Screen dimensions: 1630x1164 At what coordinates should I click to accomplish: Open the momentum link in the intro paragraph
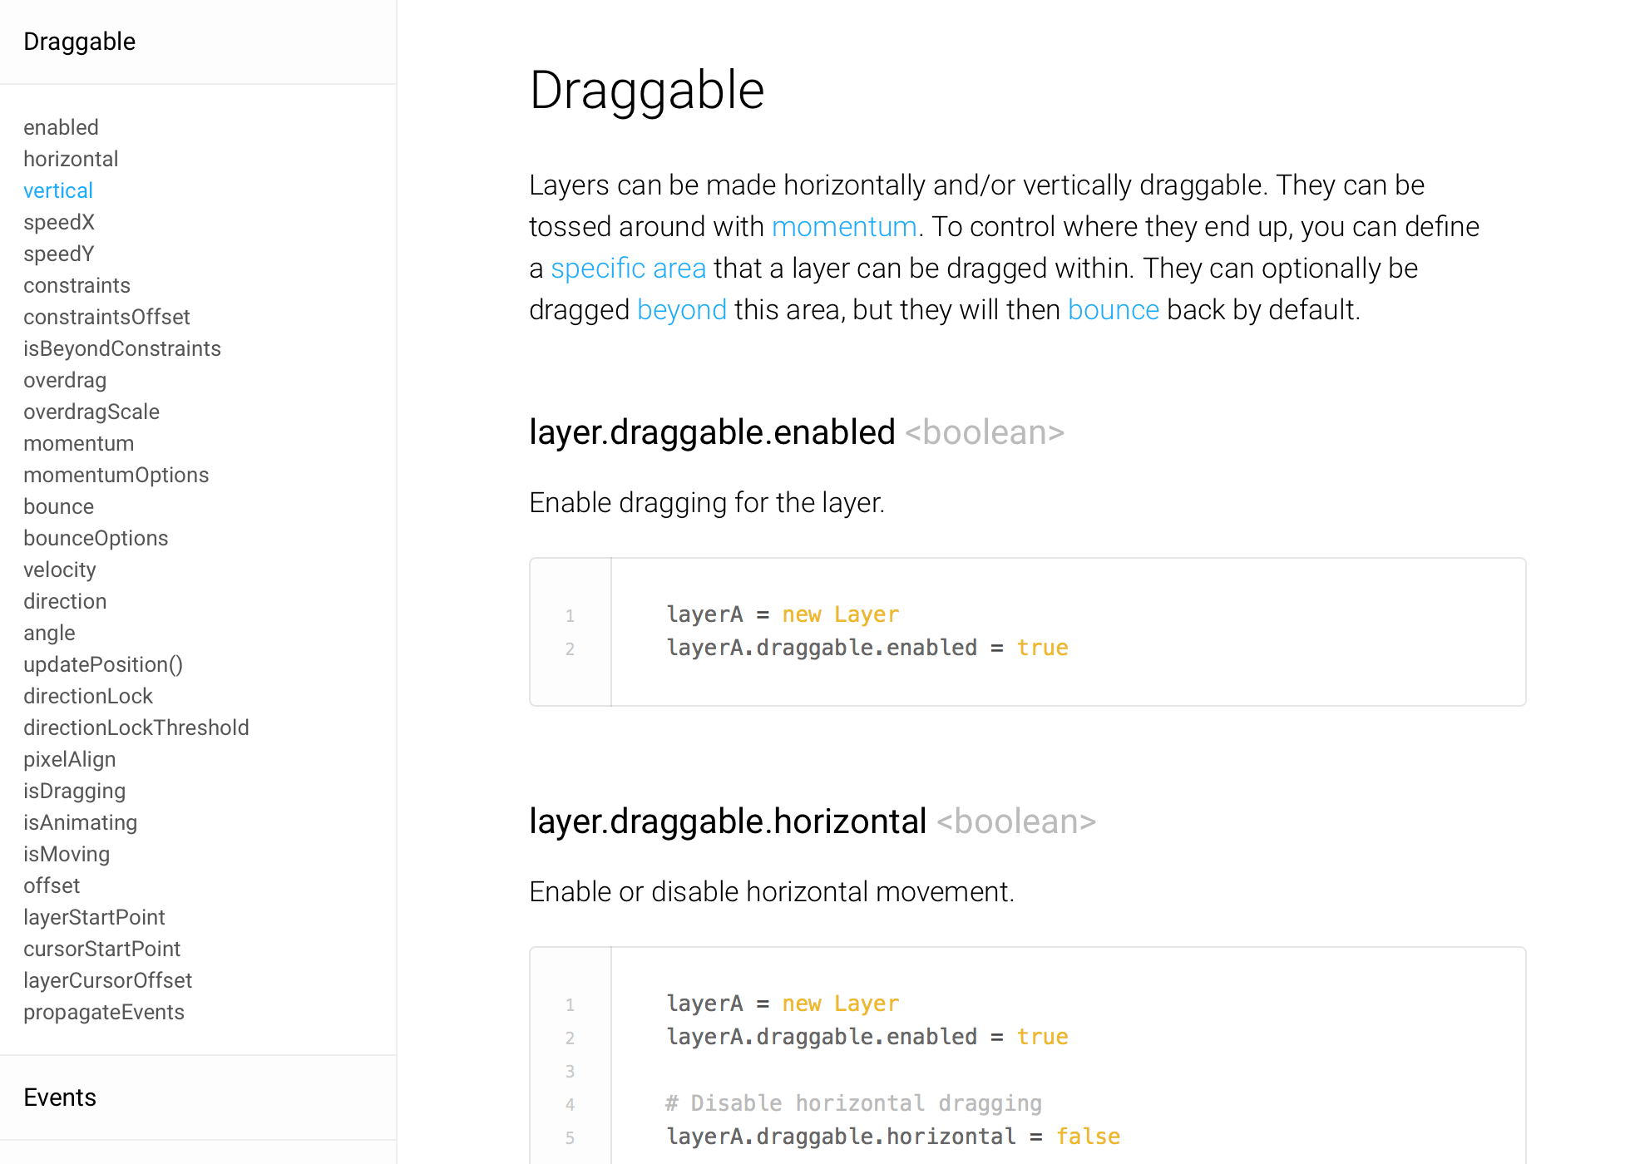coord(844,227)
